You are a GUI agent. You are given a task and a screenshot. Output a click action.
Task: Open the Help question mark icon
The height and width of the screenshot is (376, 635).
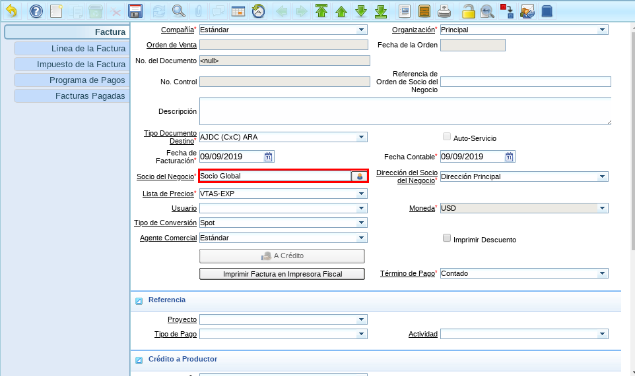[x=36, y=11]
